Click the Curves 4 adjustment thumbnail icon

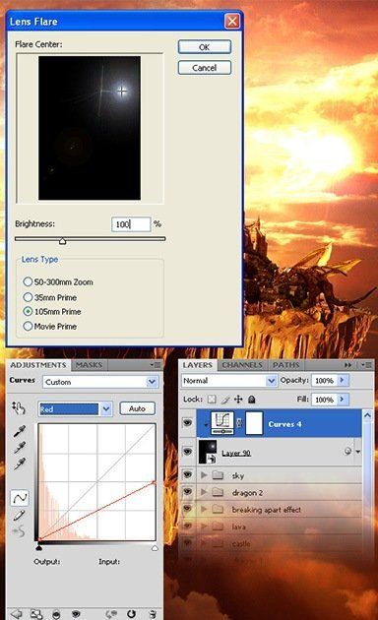click(222, 423)
